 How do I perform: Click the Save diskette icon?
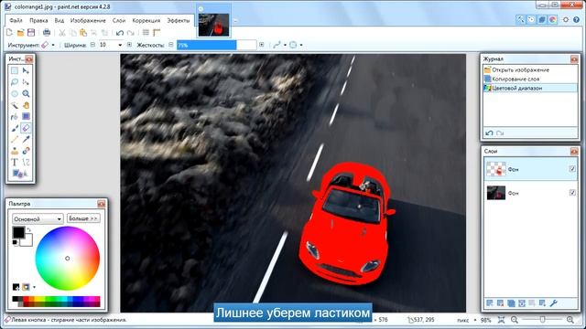[x=31, y=33]
